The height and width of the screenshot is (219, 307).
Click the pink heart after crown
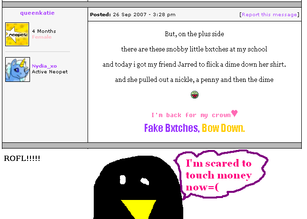(234, 113)
